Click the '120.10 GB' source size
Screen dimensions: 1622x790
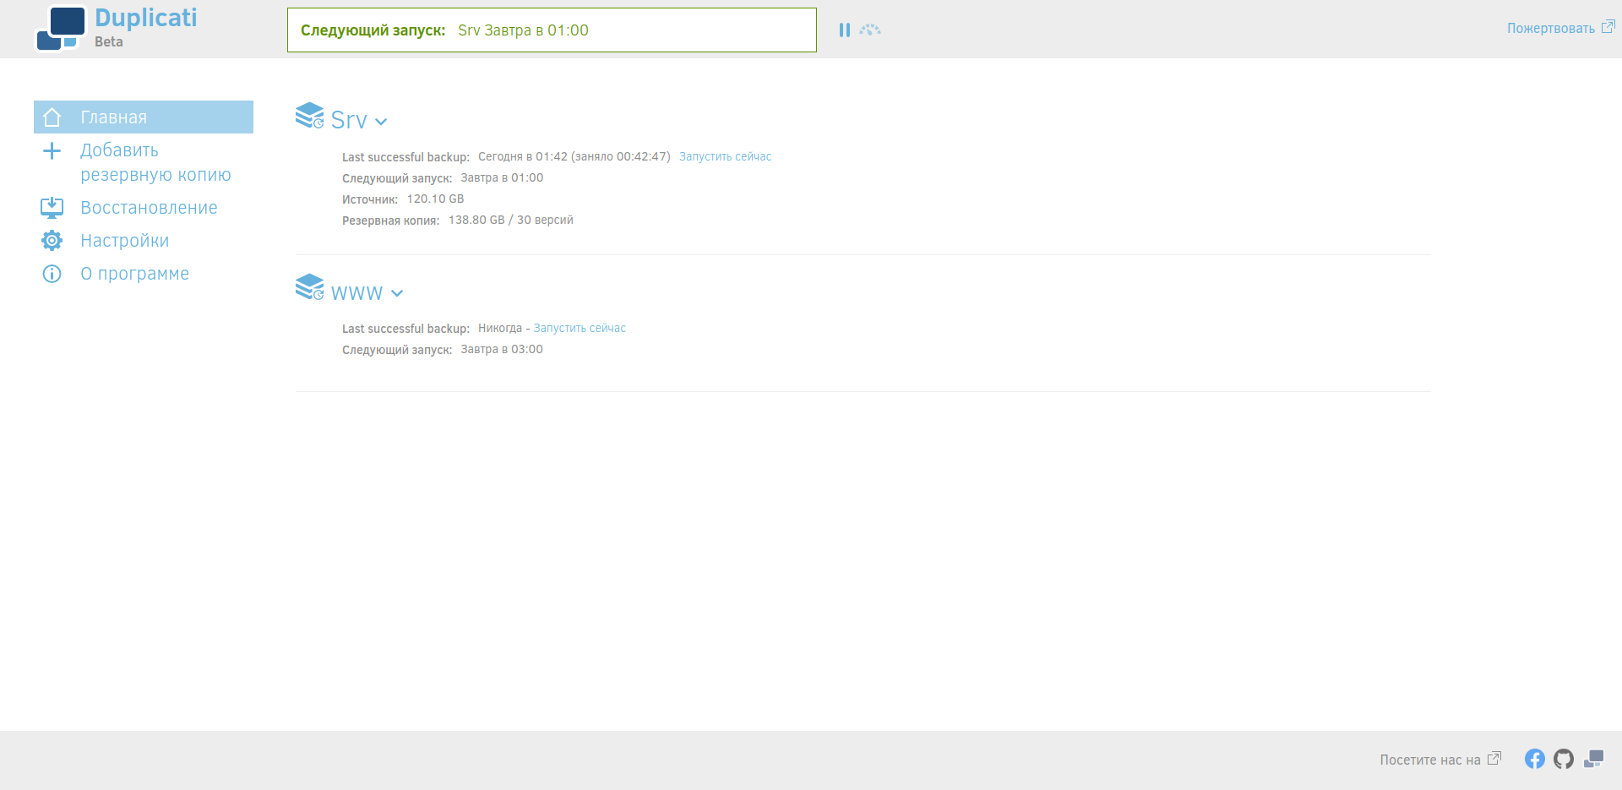coord(435,199)
